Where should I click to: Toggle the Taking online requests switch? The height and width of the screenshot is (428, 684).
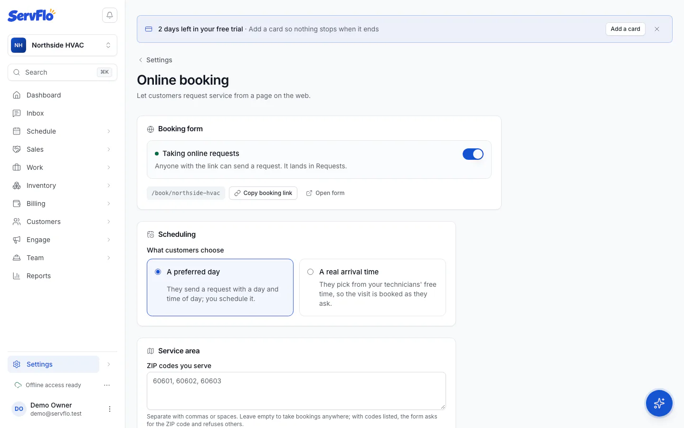coord(473,154)
